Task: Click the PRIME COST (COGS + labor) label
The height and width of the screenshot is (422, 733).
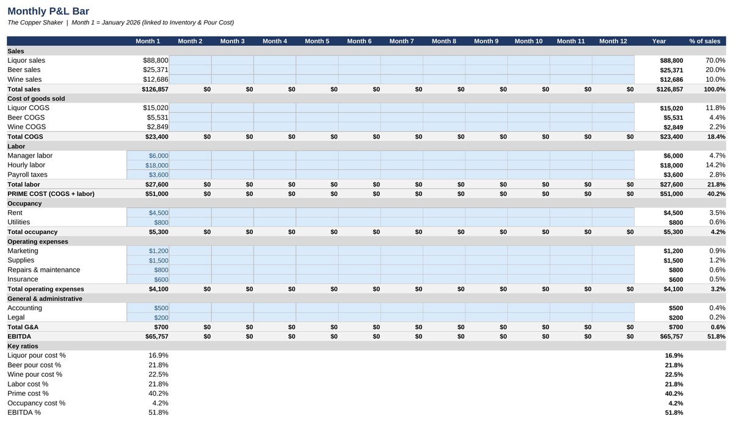Action: click(x=51, y=194)
